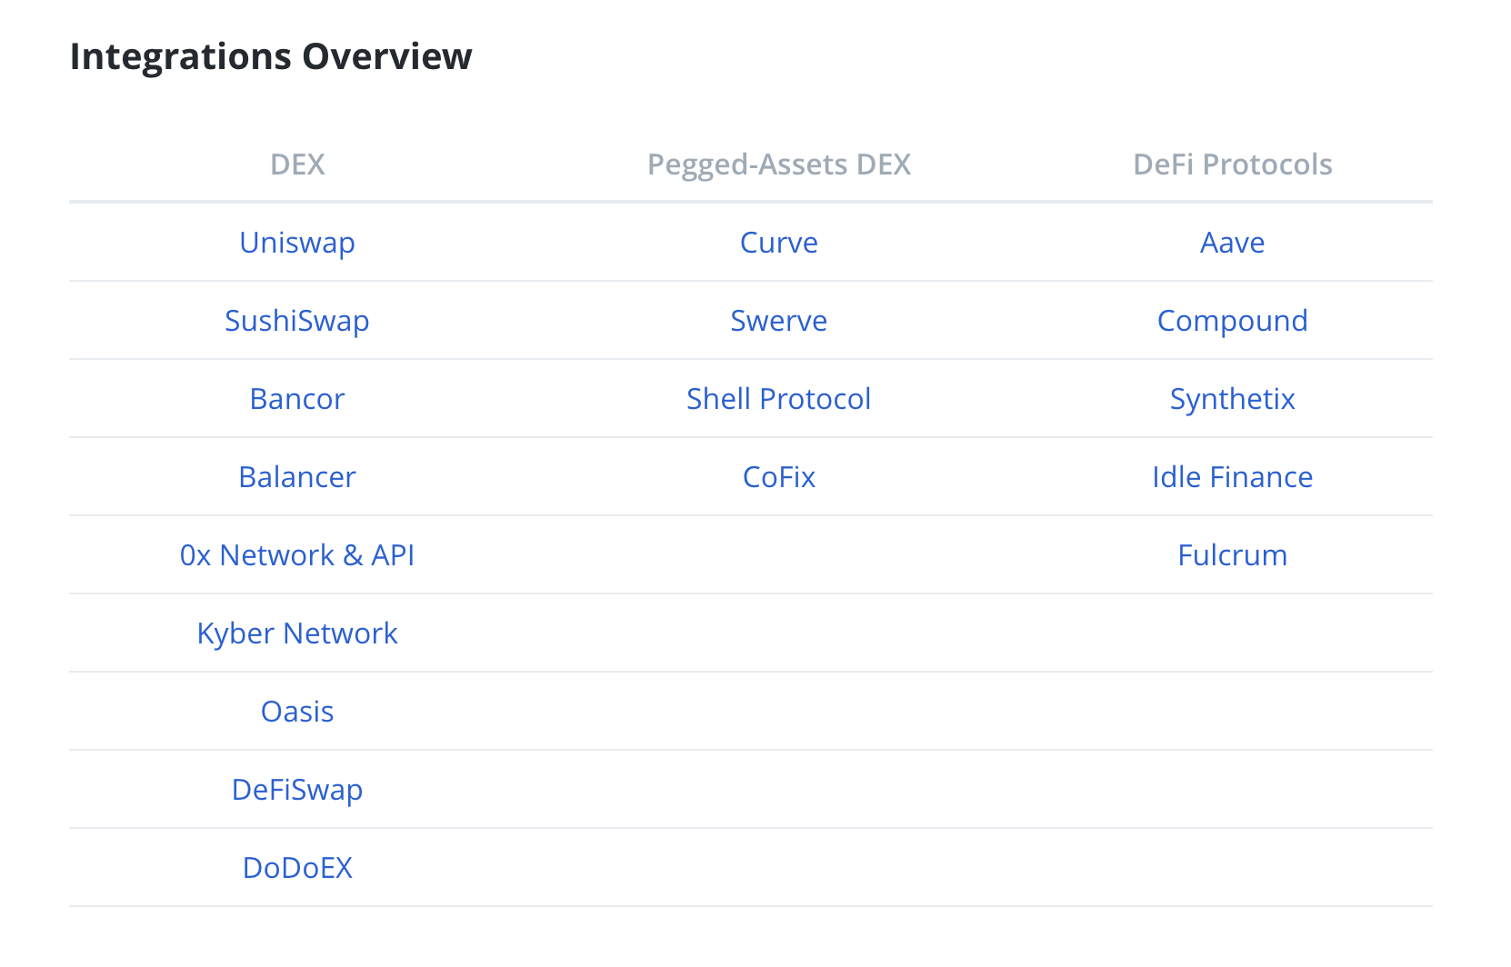Open the Curve link
1511x967 pixels.
(779, 243)
